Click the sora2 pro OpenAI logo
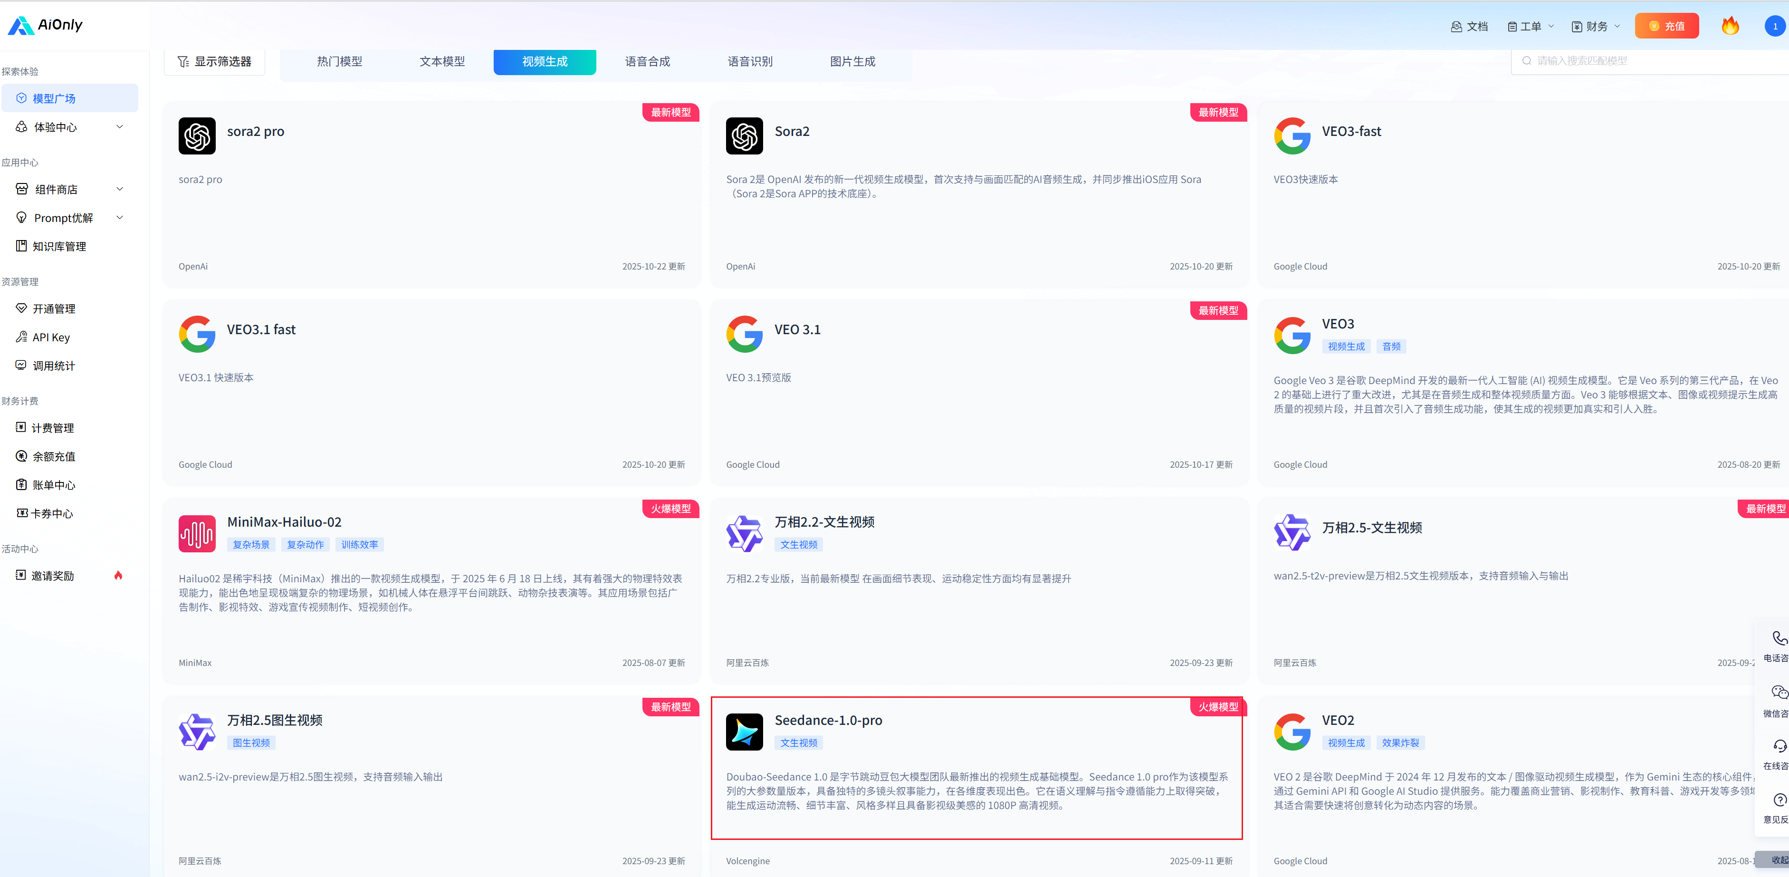 pos(197,135)
